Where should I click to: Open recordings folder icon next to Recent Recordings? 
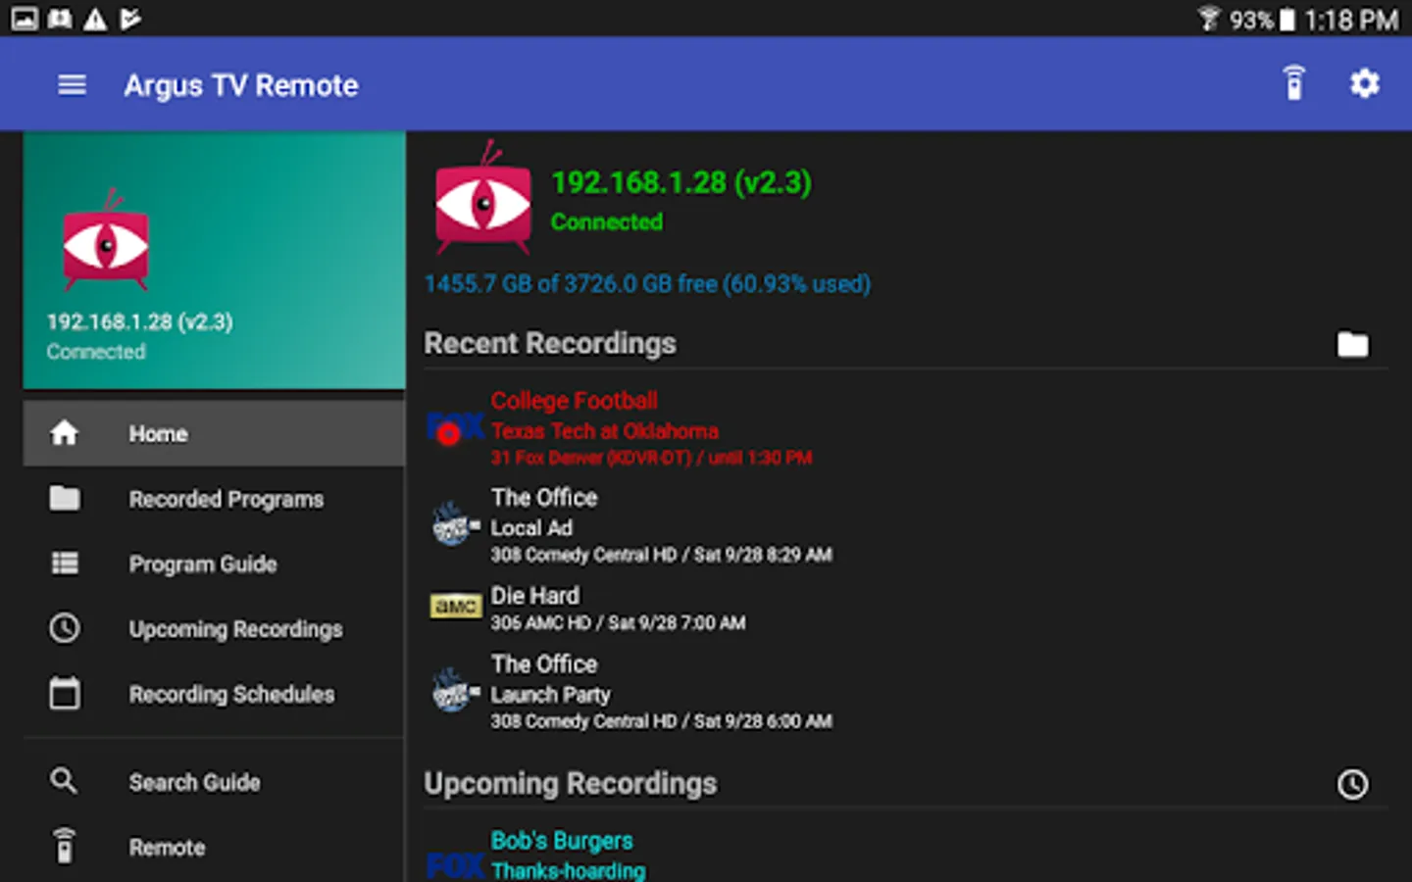click(1352, 344)
